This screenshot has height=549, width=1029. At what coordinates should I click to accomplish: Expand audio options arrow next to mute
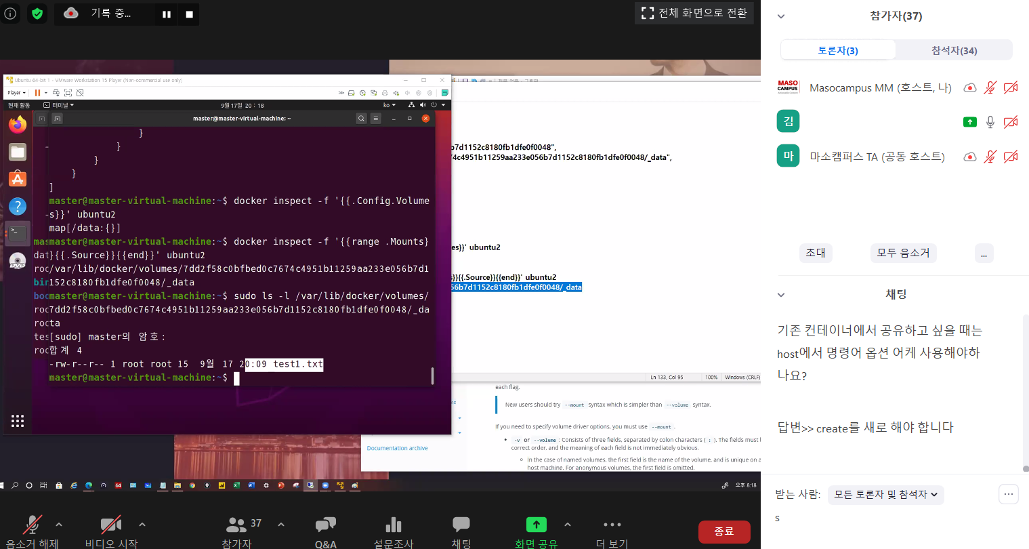pyautogui.click(x=59, y=524)
